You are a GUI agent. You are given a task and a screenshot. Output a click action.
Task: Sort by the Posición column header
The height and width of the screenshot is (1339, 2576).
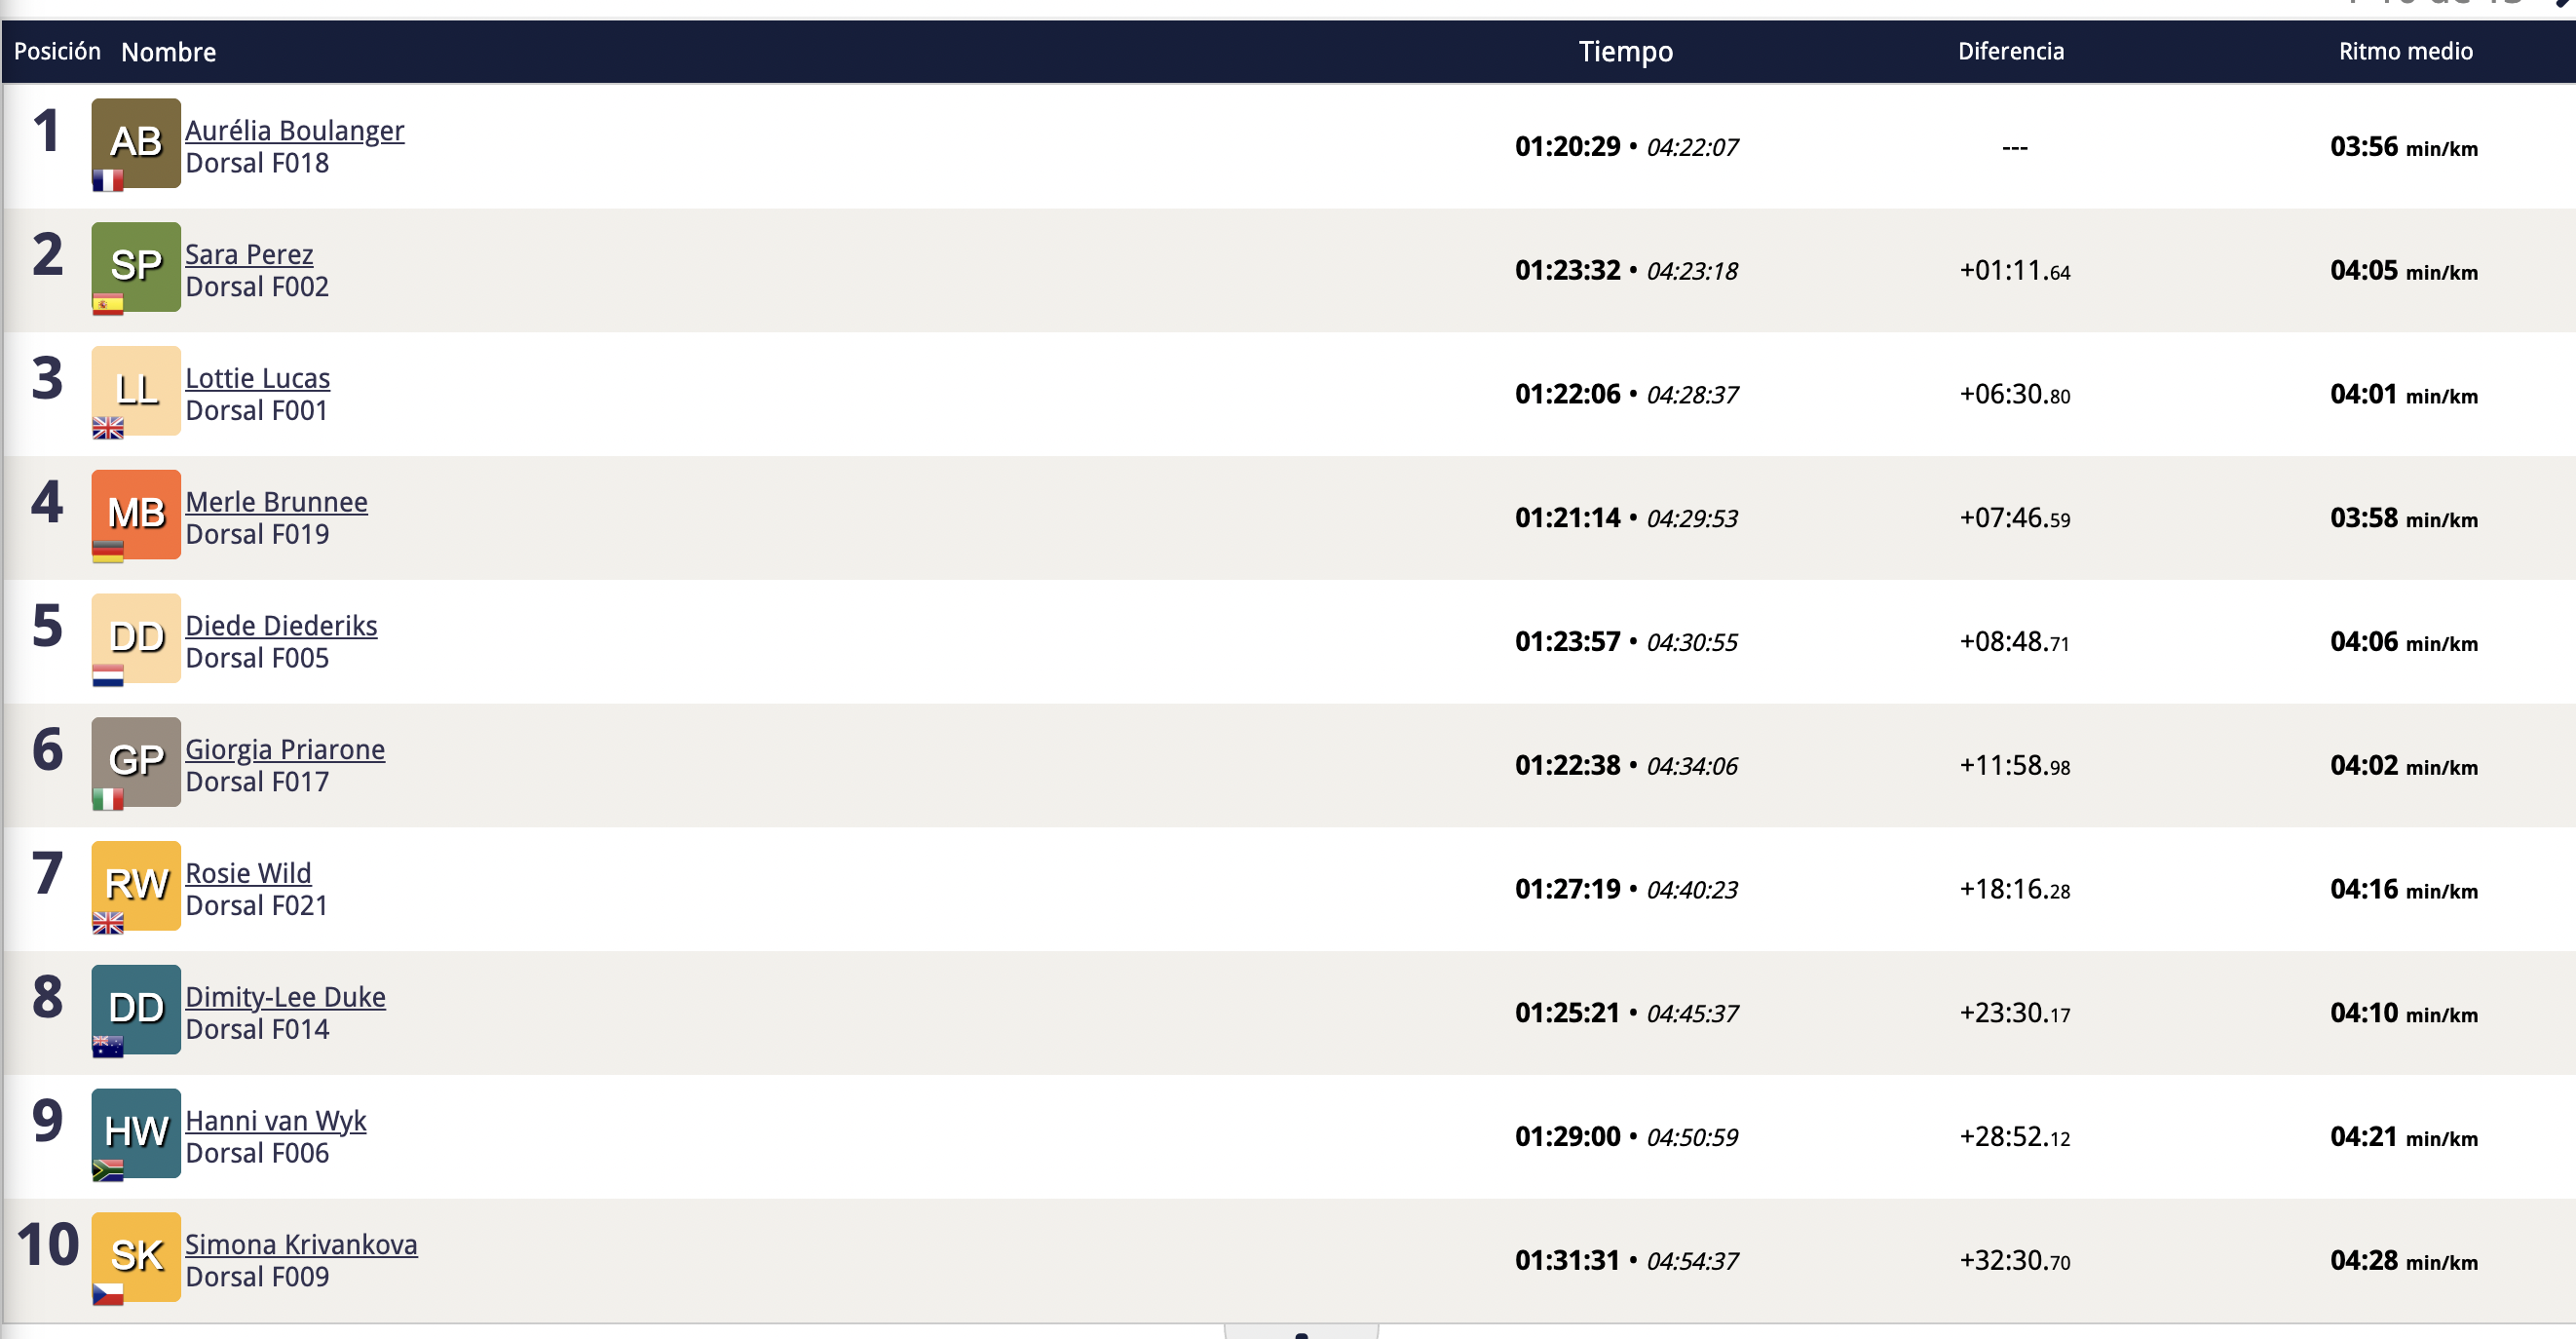click(57, 52)
